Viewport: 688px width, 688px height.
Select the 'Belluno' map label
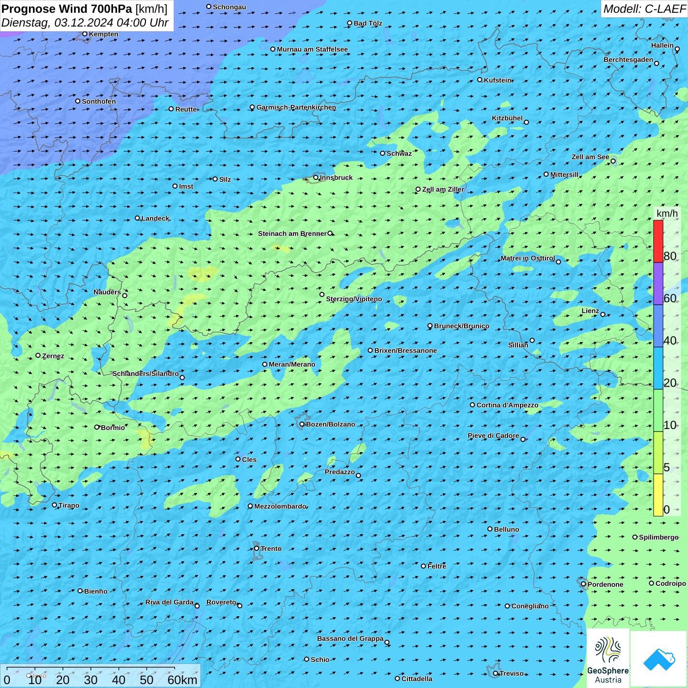tap(506, 529)
